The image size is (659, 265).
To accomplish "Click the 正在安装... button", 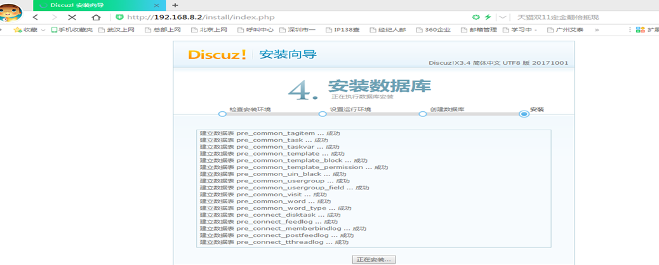I will coord(374,259).
